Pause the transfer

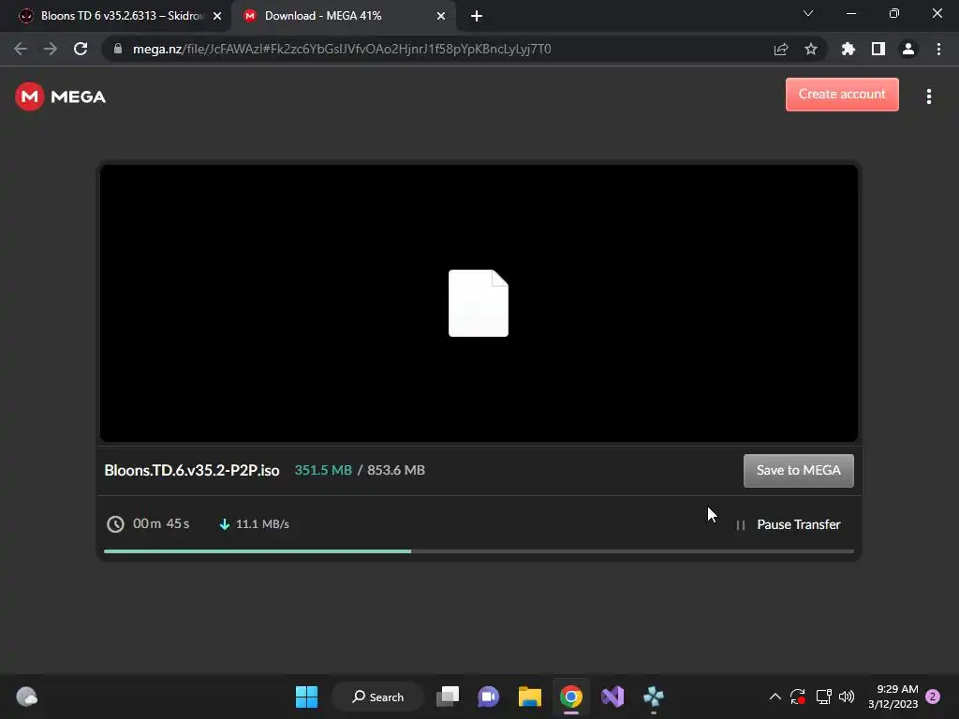tap(789, 524)
